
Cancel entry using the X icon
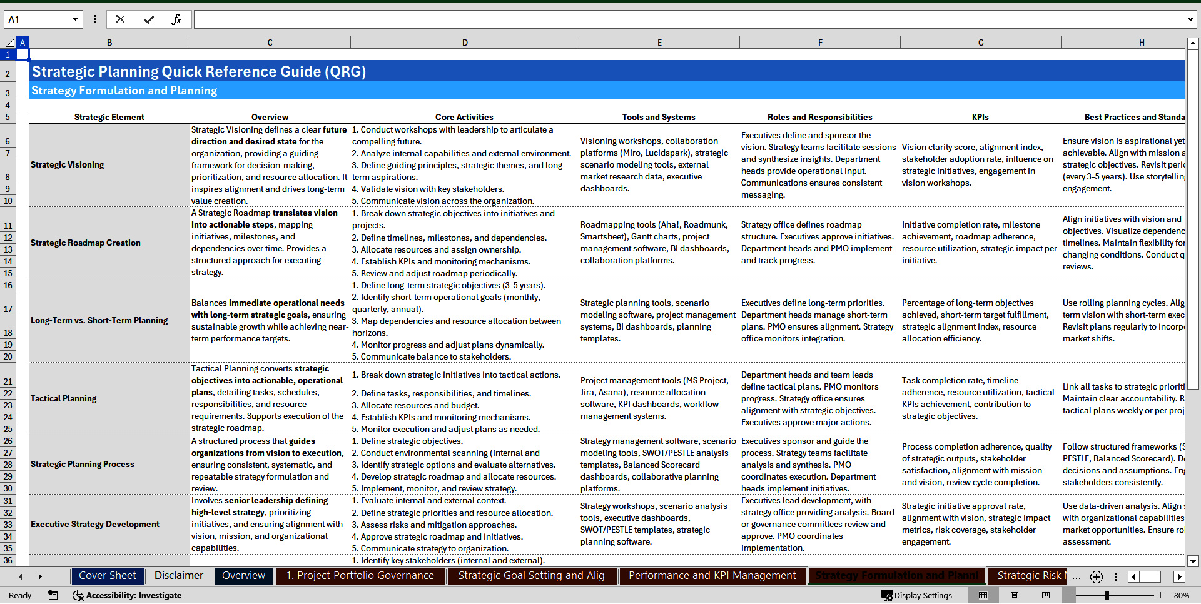coord(120,19)
